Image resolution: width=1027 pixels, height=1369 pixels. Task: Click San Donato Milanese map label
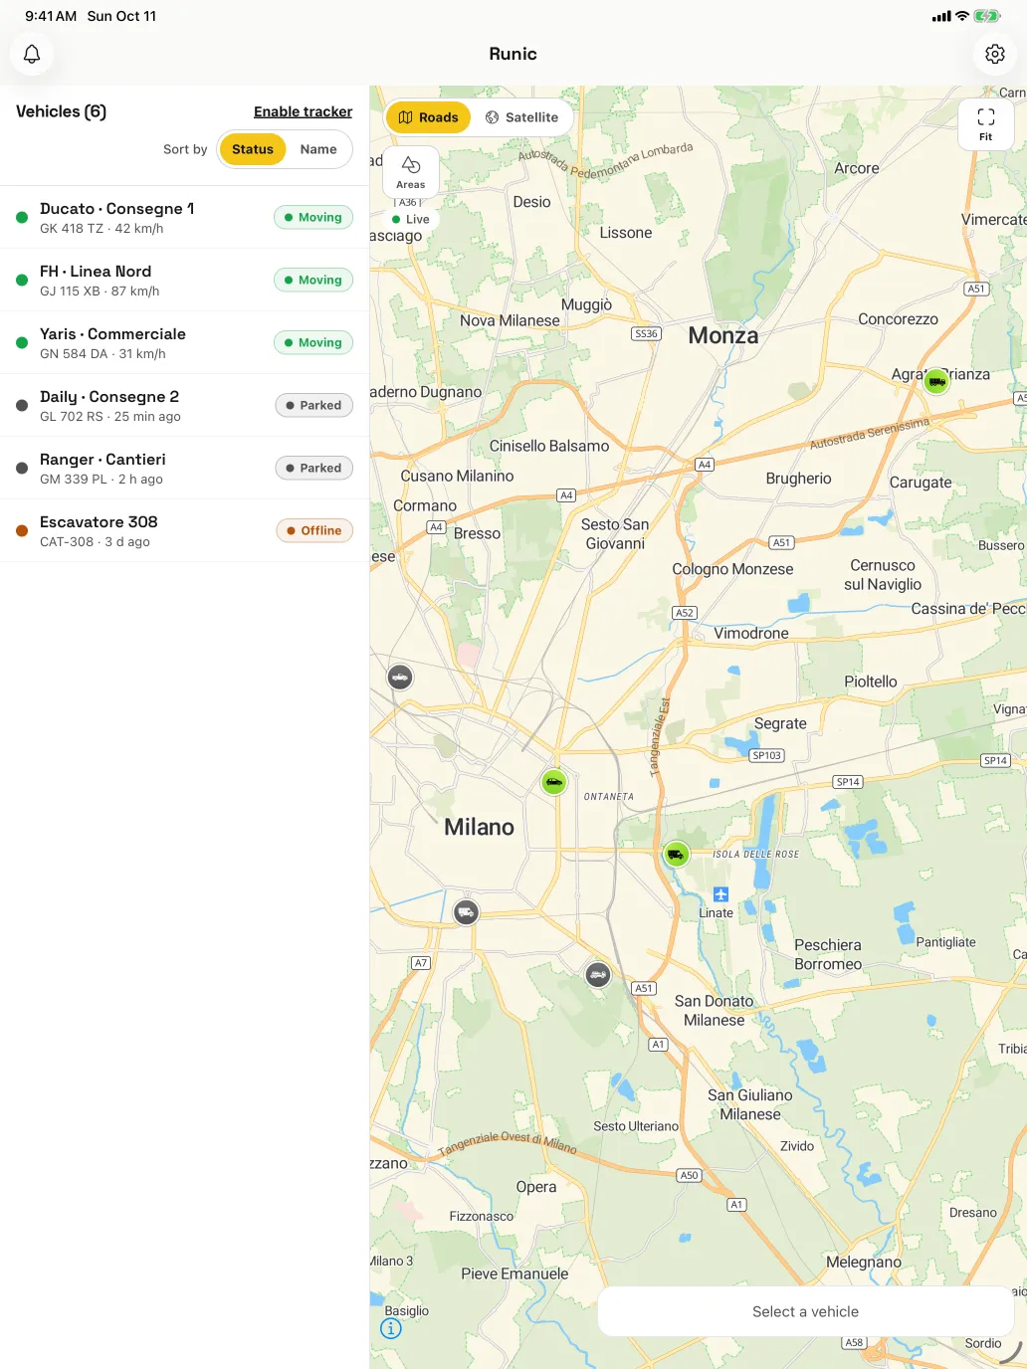click(x=715, y=1011)
